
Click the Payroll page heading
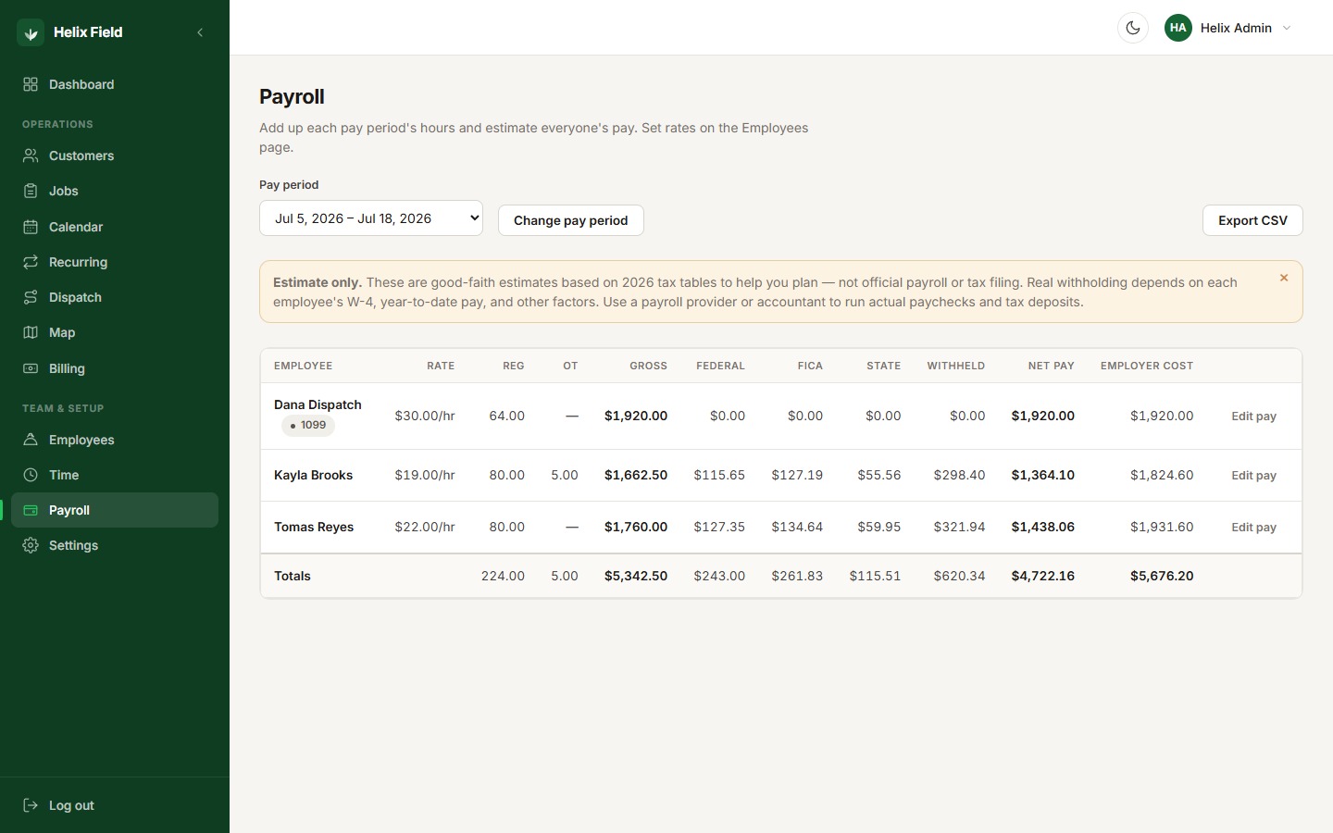click(292, 96)
